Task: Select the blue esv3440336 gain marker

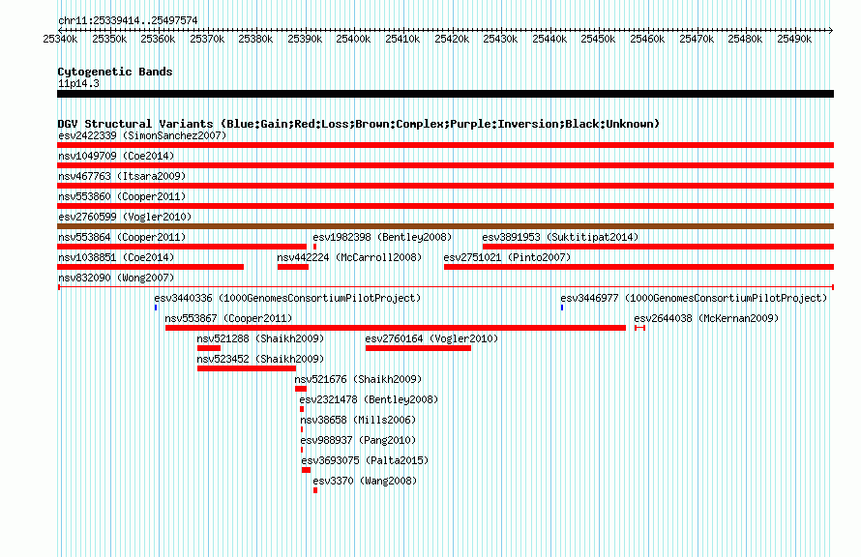Action: 156,308
